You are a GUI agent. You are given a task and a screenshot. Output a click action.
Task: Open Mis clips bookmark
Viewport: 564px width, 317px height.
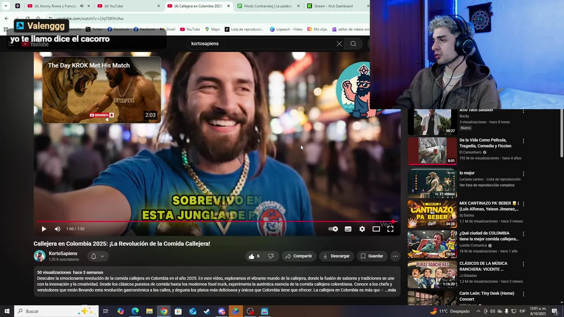[317, 29]
